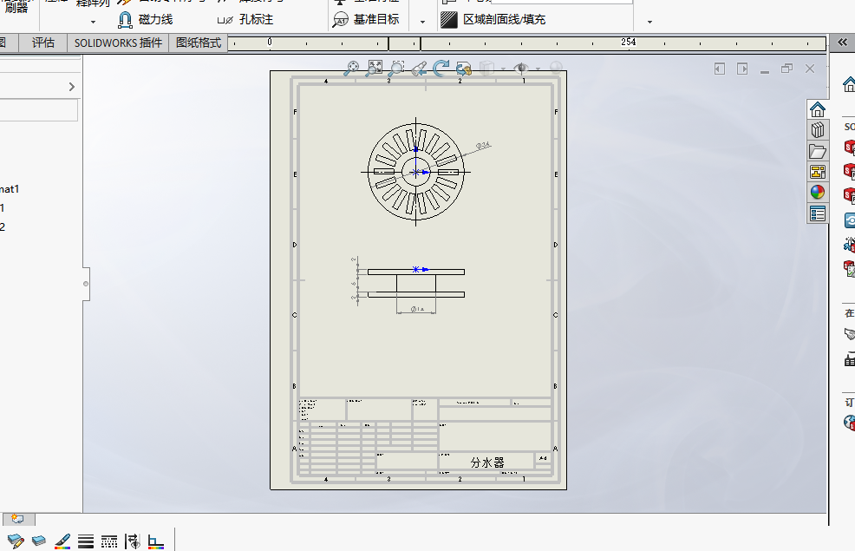Click the Line Style dashed icon
This screenshot has width=855, height=551.
[109, 541]
